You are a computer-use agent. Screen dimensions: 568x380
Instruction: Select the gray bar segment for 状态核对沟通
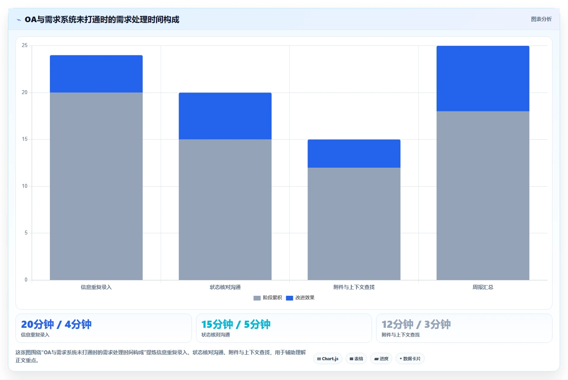point(225,210)
